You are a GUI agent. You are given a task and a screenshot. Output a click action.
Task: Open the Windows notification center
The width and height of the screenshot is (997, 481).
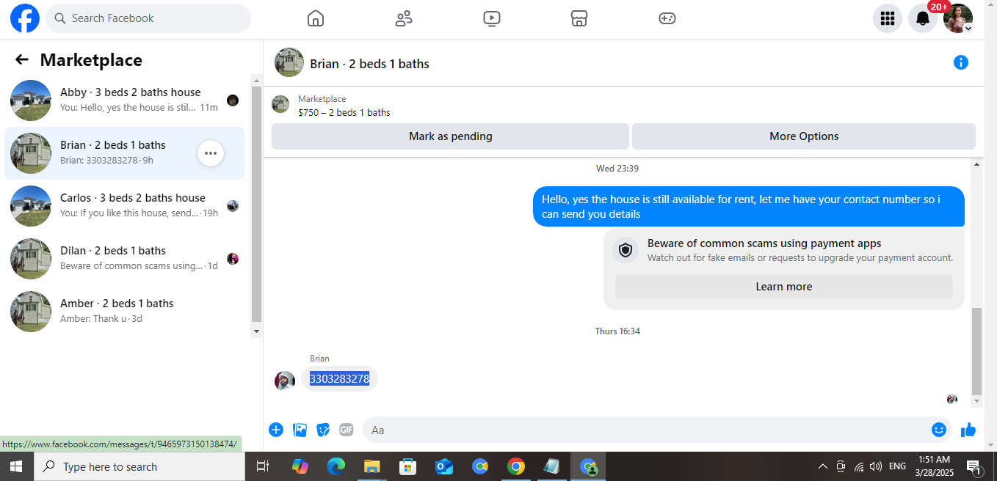click(x=974, y=466)
